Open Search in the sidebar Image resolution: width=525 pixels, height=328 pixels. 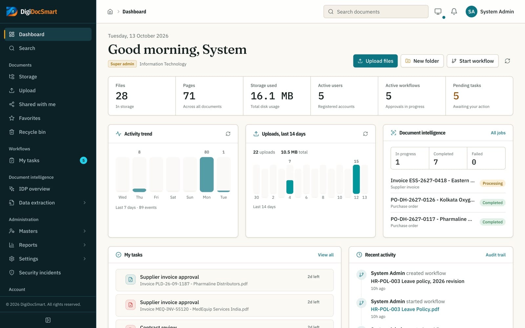pyautogui.click(x=48, y=48)
